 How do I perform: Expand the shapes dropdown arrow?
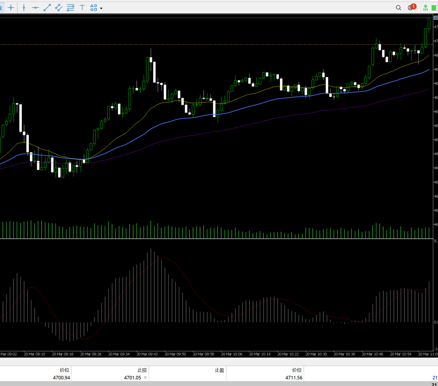(101, 8)
